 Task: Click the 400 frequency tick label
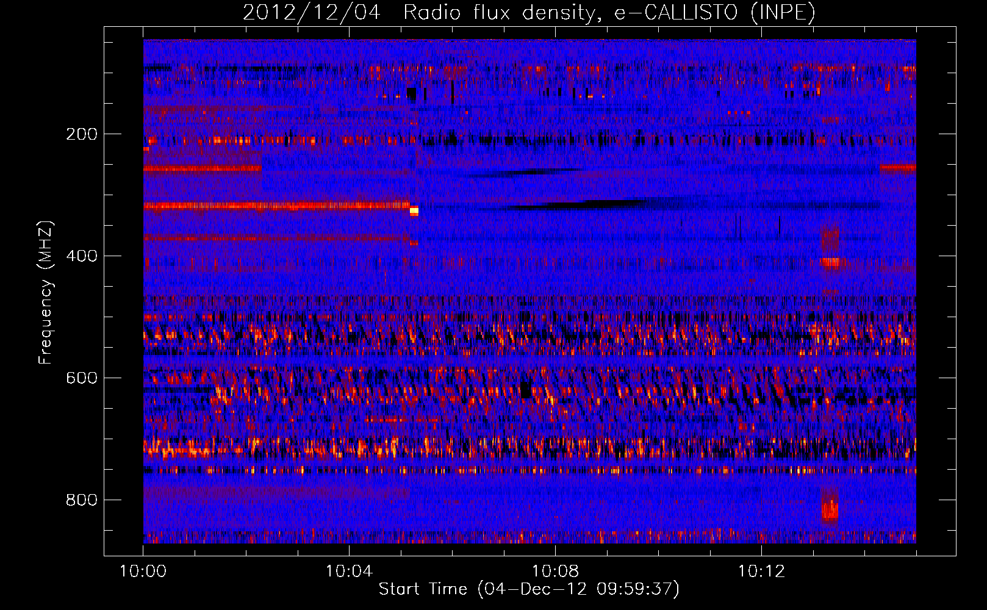82,256
